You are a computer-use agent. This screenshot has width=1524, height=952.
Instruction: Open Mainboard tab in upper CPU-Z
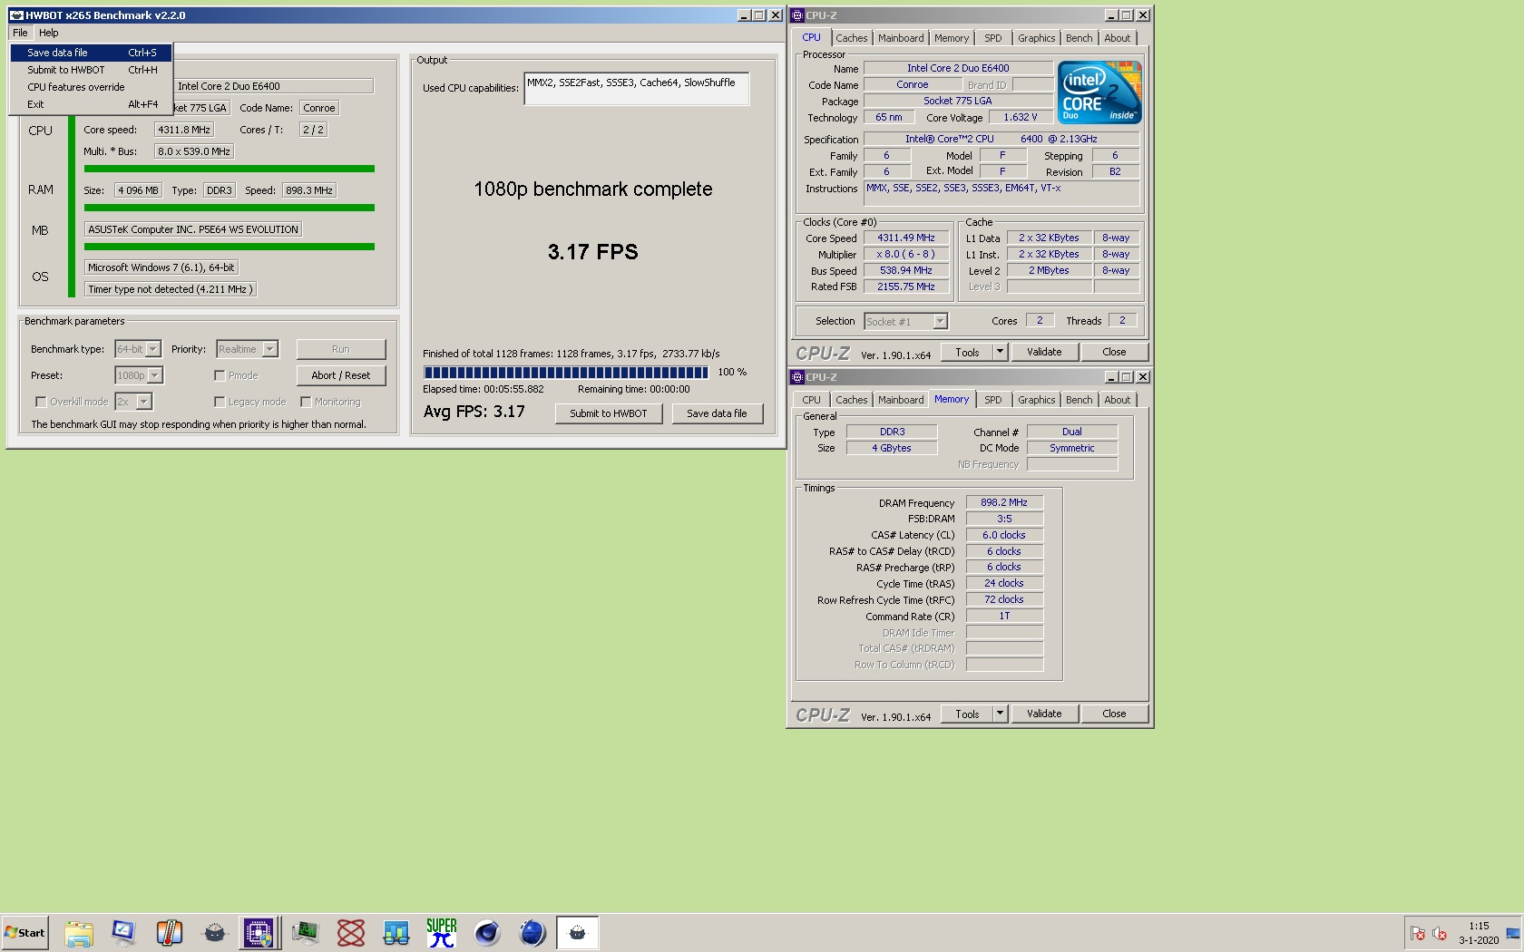(x=901, y=38)
